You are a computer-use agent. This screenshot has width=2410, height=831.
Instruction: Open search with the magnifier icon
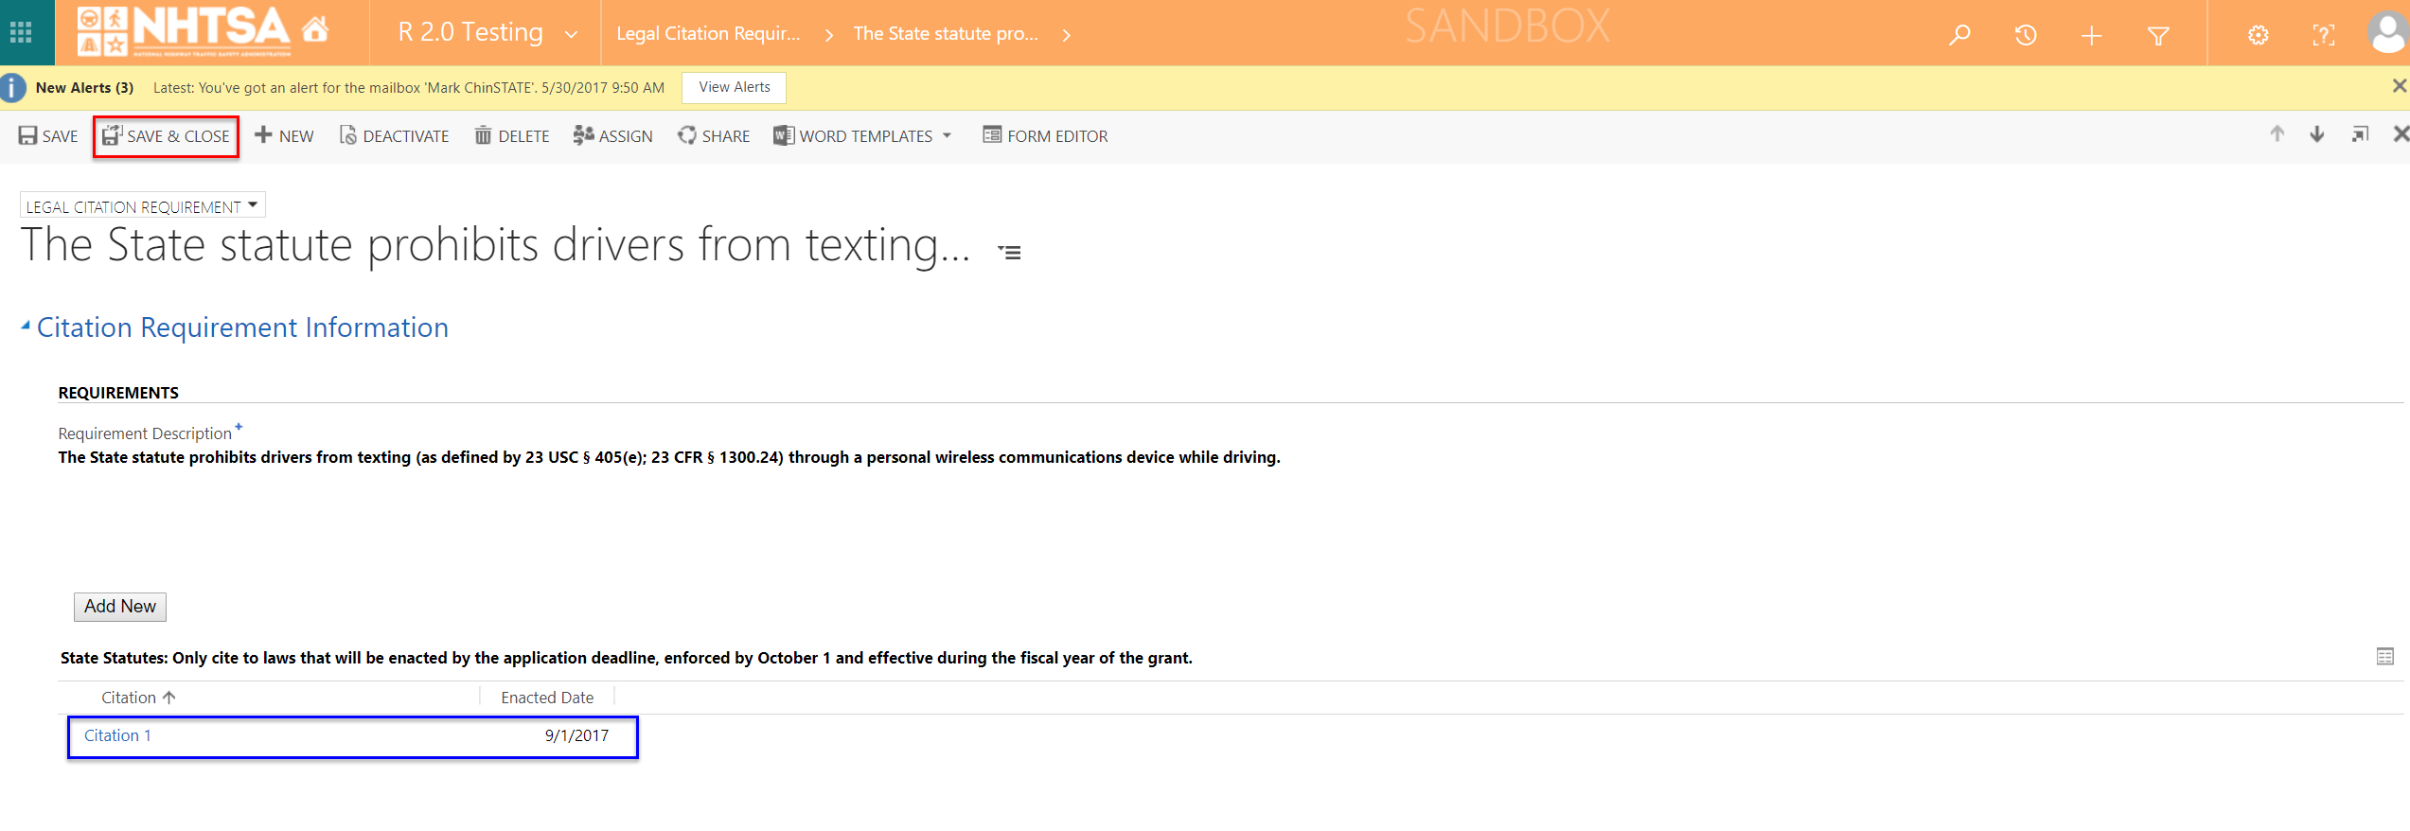(x=1959, y=35)
